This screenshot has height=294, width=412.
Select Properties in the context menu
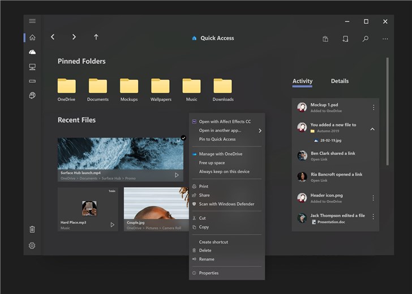(x=208, y=273)
